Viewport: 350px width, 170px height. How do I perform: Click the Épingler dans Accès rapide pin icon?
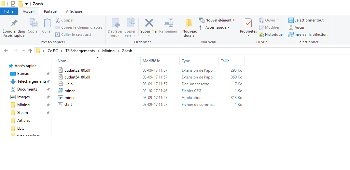point(14,23)
